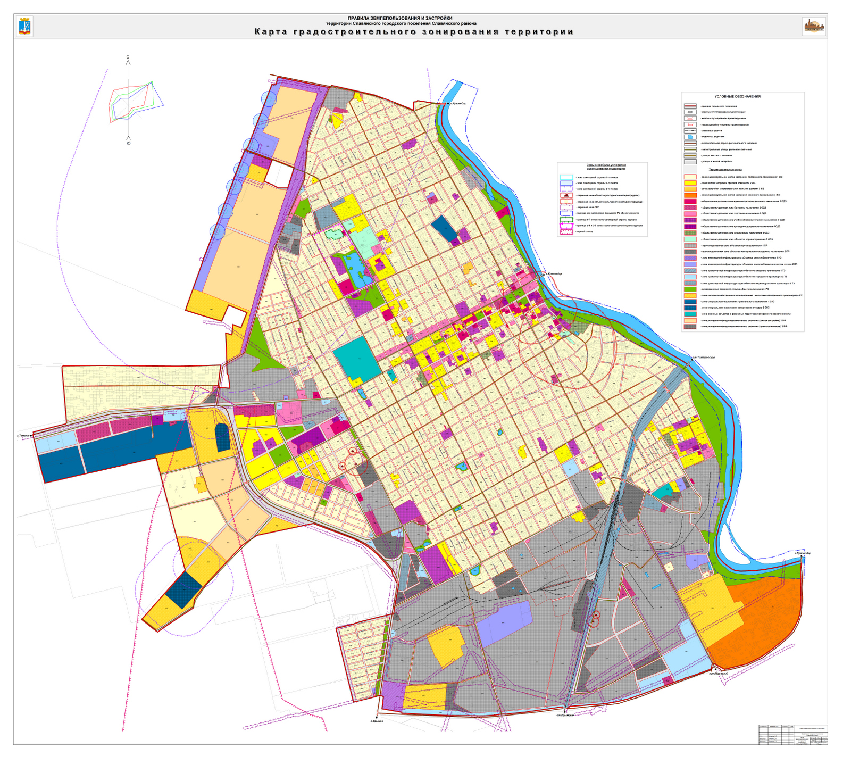Screen dimensions: 851x781
Task: Click the sanitary zone belt 3 dashed symbol
Action: tap(566, 189)
